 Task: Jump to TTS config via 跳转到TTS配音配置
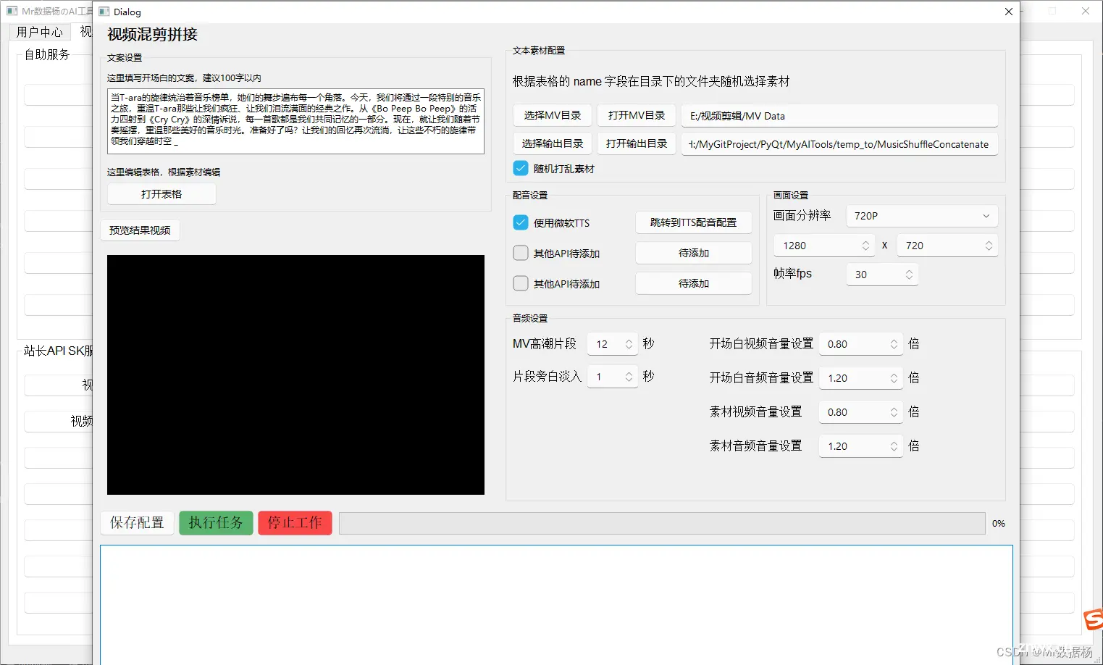(x=694, y=222)
